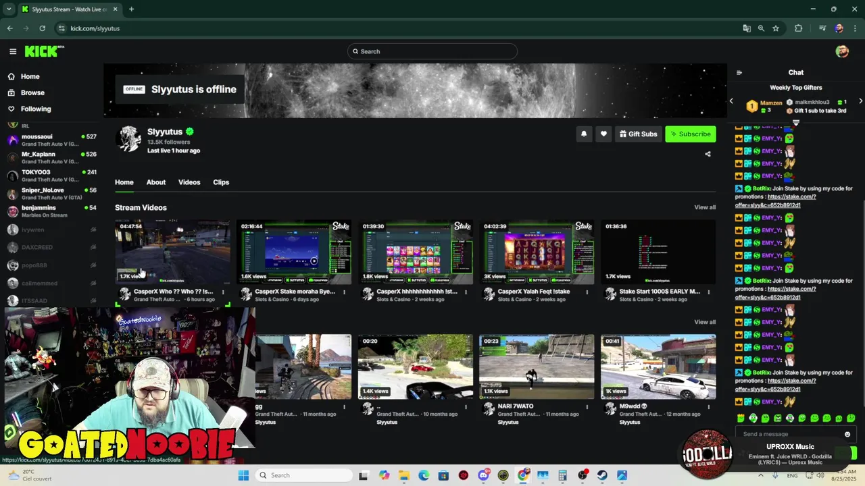Open Steam from the taskbar

pos(602,475)
